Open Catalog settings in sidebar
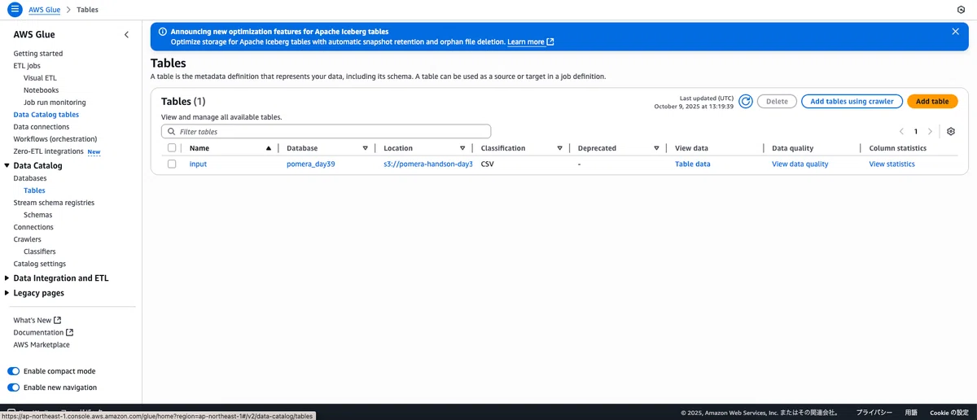The width and height of the screenshot is (977, 420). (40, 264)
